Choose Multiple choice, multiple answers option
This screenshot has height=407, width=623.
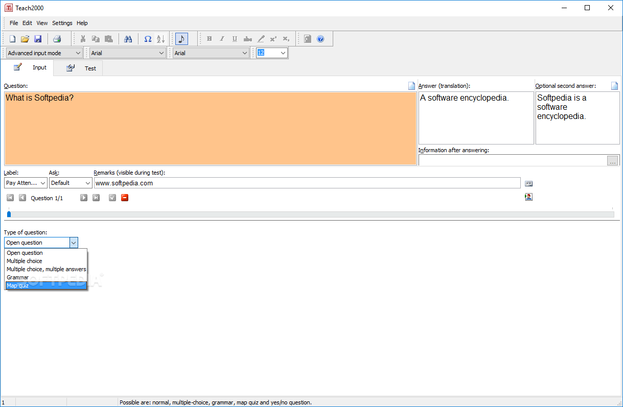click(x=46, y=269)
